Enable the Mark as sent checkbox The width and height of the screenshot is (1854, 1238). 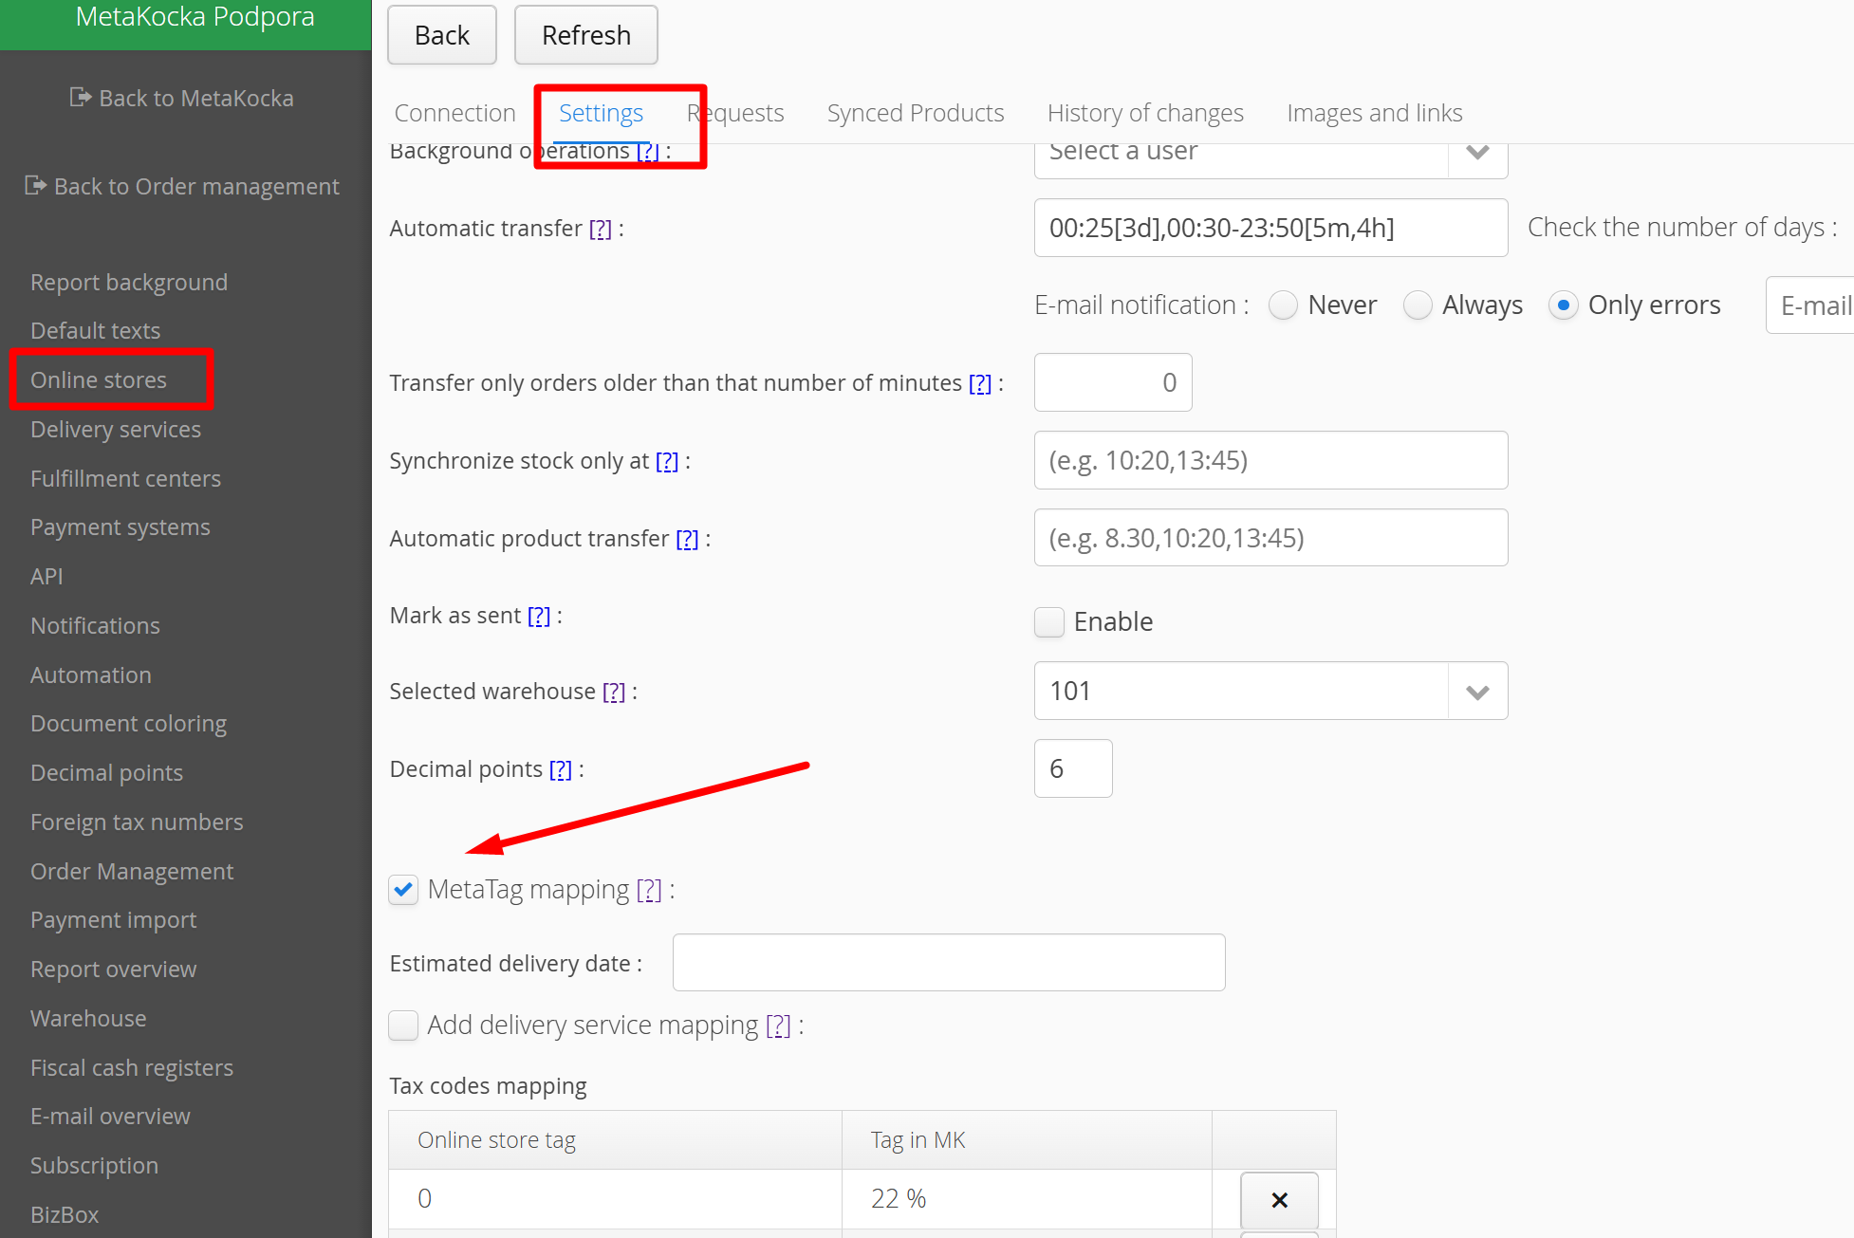[x=1048, y=622]
